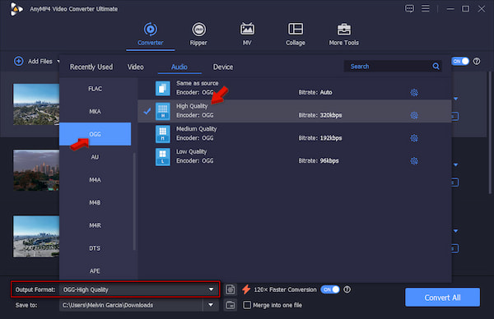
Task: Open the hamburger menu in title bar
Action: pyautogui.click(x=426, y=8)
